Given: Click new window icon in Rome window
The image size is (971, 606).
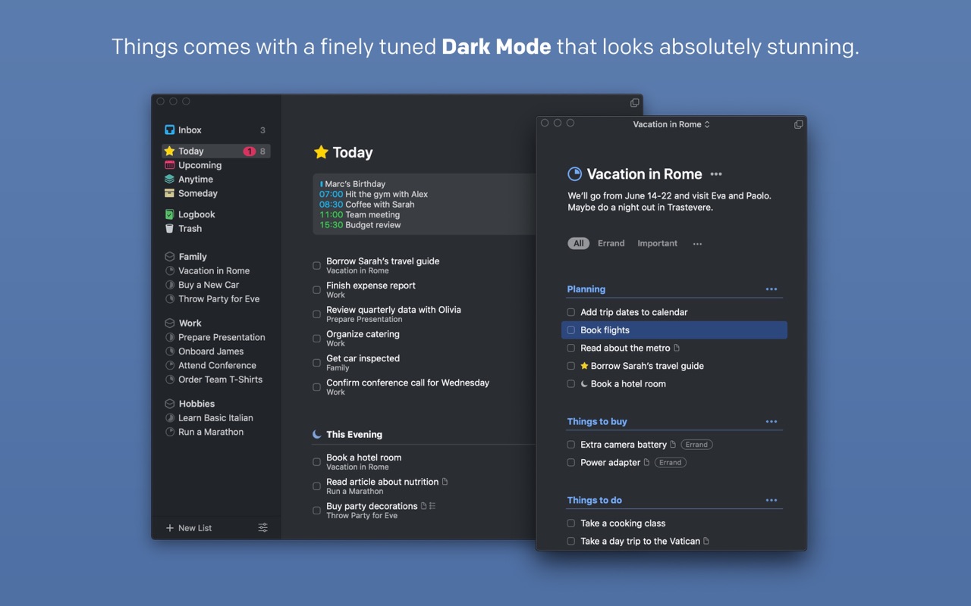Looking at the screenshot, I should (x=799, y=124).
